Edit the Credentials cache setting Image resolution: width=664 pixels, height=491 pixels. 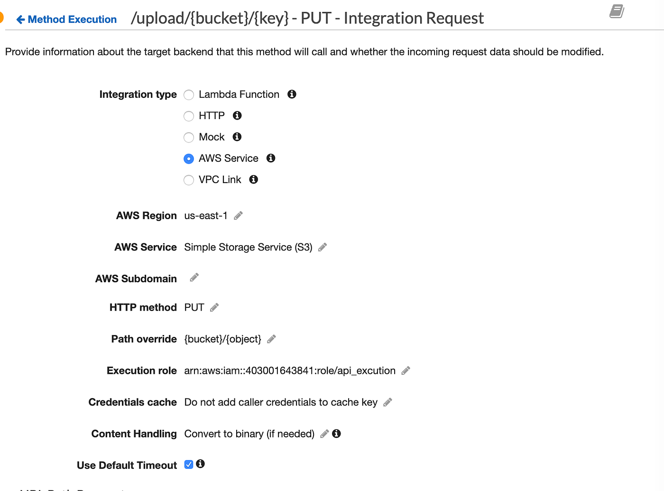[387, 402]
